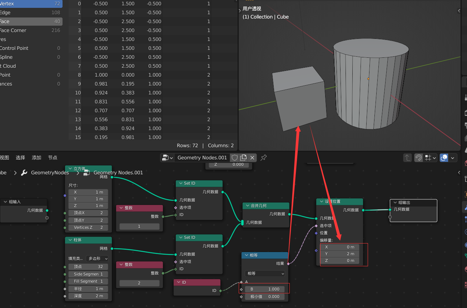Image resolution: width=467 pixels, height=308 pixels.
Task: Select the Face domain in spreadsheet
Action: [x=31, y=21]
